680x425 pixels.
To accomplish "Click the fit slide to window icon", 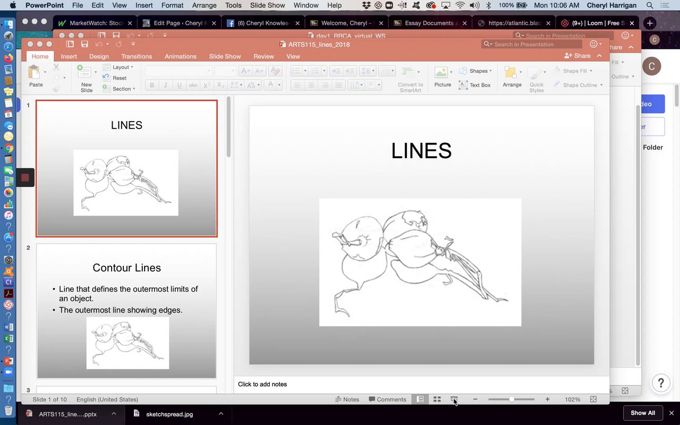I will [x=593, y=399].
